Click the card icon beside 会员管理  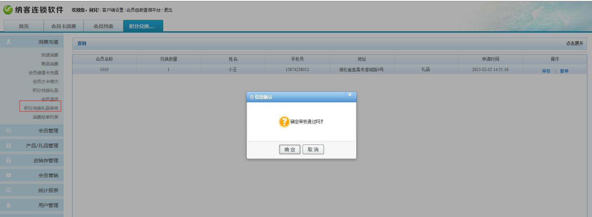pos(9,131)
